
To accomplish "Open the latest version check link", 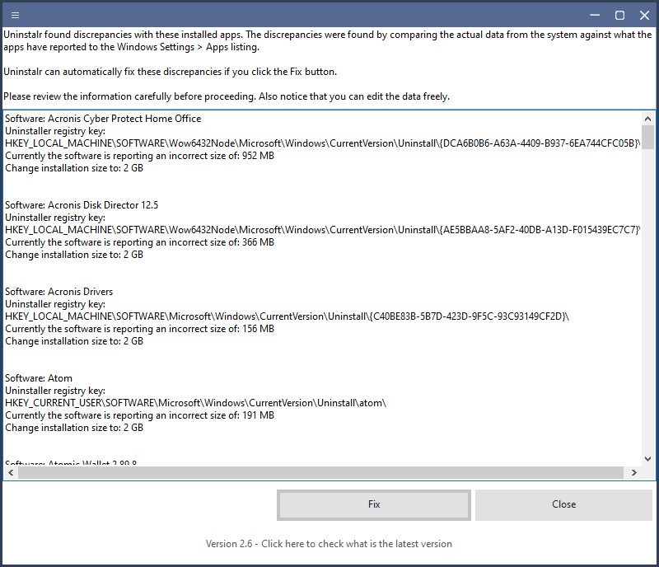I will tap(329, 544).
